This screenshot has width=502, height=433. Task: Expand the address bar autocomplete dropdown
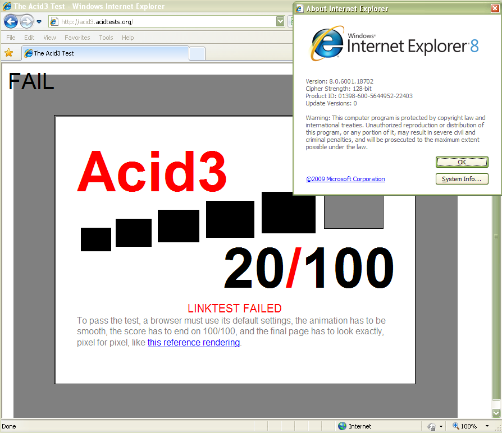pyautogui.click(x=280, y=22)
